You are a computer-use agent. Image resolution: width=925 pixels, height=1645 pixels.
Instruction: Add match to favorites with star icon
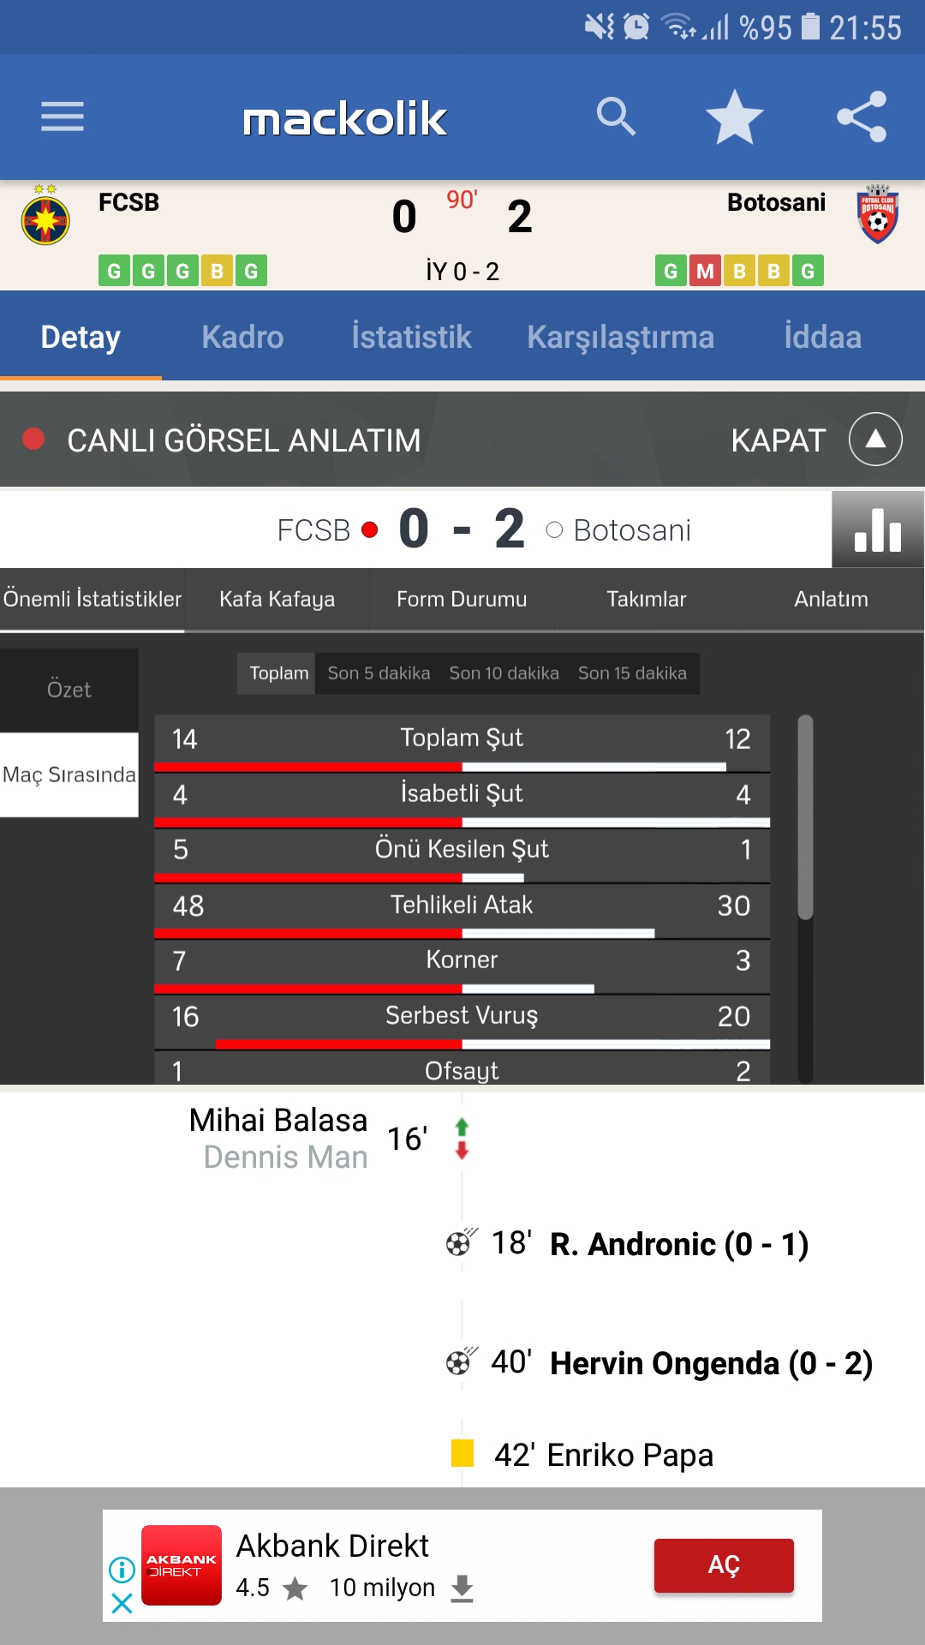click(734, 117)
